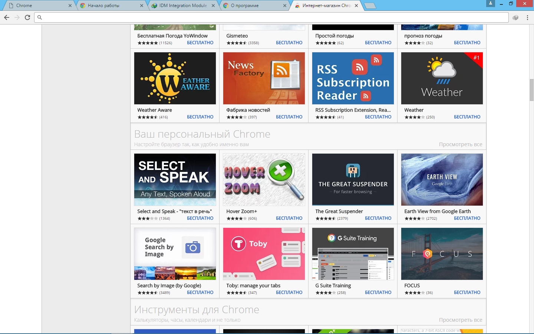
Task: Click БЕСПЛАТНО under Фабрика новостей
Action: pos(289,117)
